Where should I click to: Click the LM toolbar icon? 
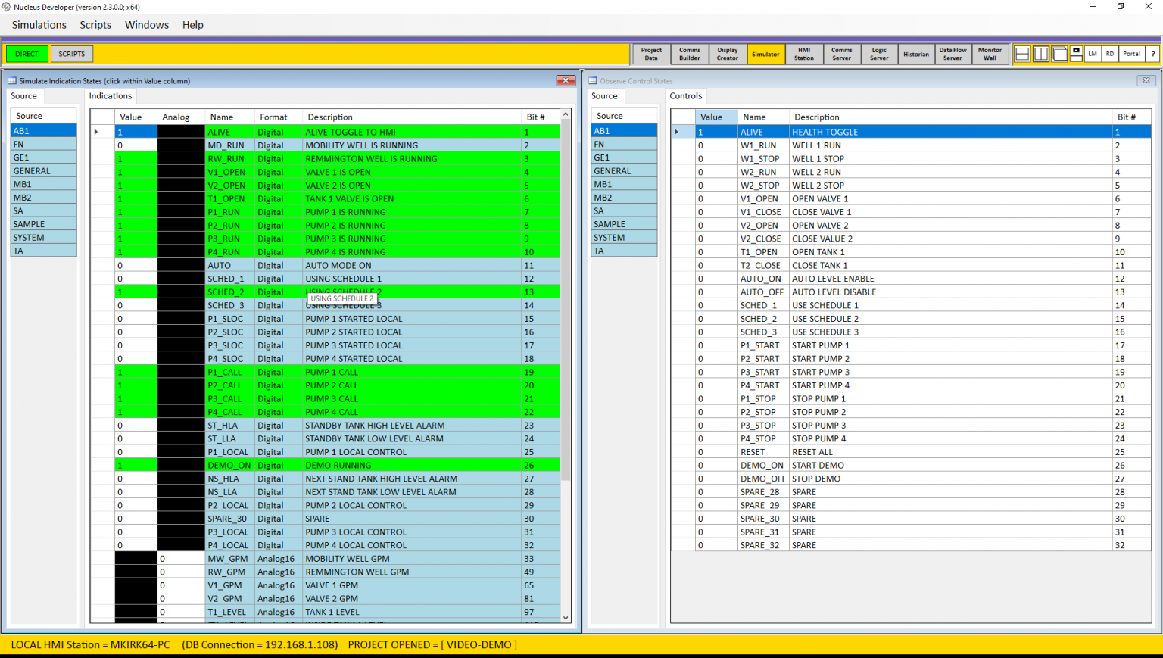point(1093,54)
